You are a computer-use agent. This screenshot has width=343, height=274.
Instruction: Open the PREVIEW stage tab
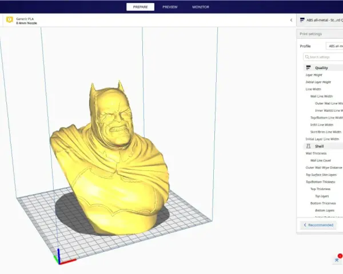point(170,7)
